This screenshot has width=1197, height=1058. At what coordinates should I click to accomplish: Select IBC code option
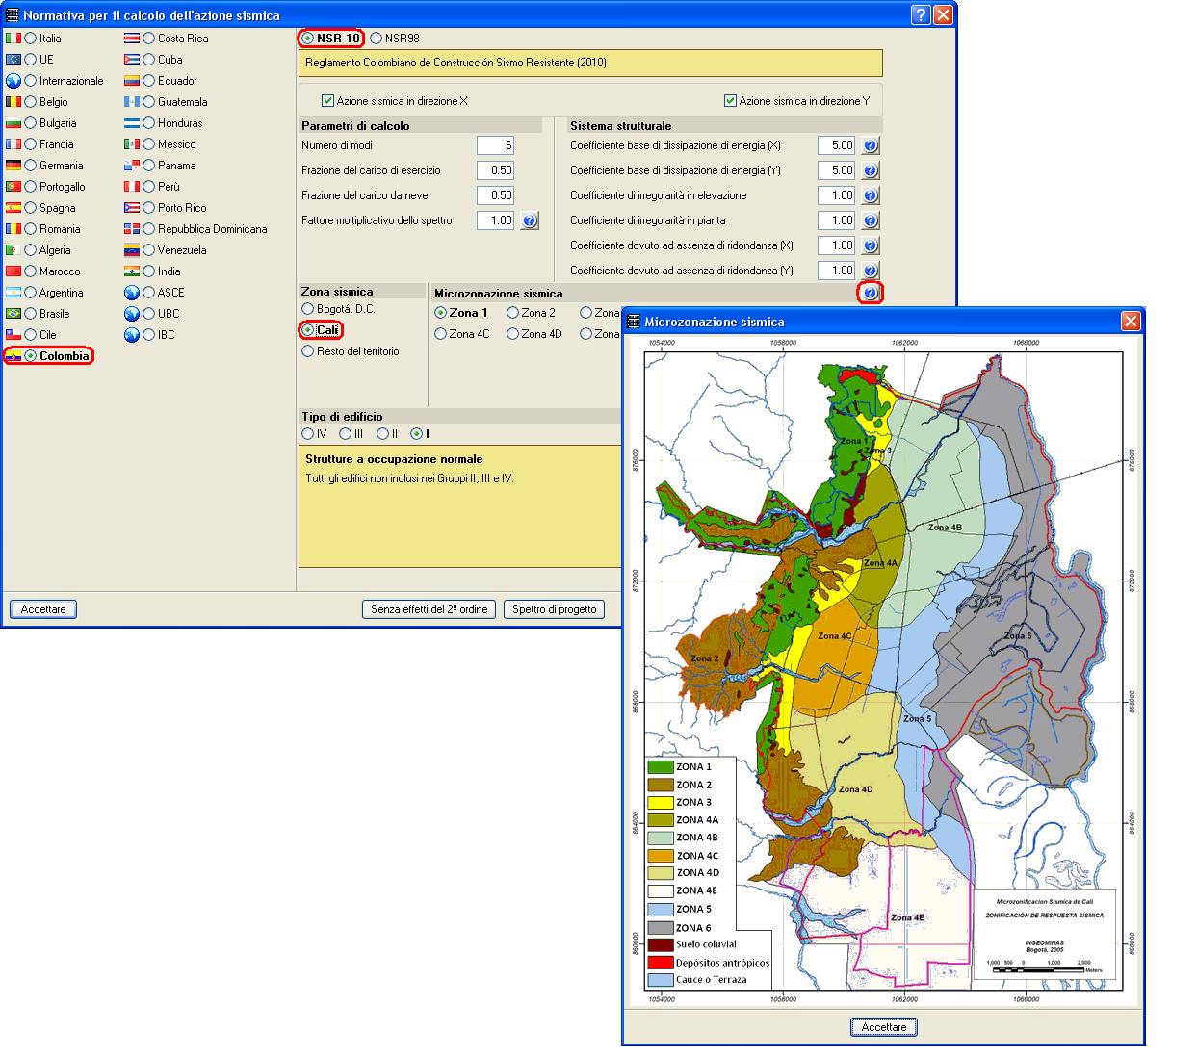tap(149, 335)
